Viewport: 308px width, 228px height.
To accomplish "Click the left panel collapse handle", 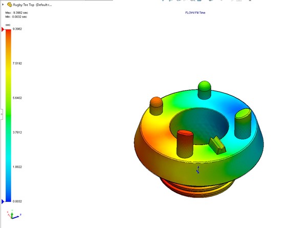I will click(2, 114).
